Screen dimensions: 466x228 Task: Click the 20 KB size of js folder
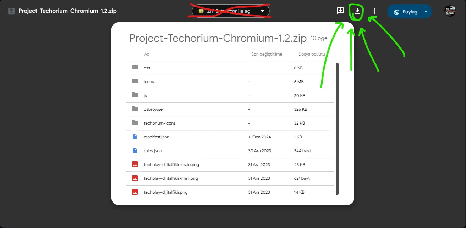point(300,96)
